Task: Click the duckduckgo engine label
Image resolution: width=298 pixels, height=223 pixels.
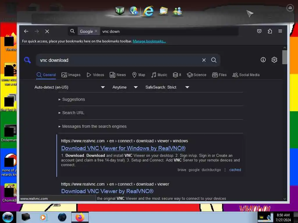Action: click(x=211, y=170)
